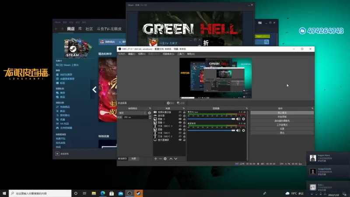Click Steam back arrow in navigation
This screenshot has height=197, width=350.
pyautogui.click(x=56, y=29)
